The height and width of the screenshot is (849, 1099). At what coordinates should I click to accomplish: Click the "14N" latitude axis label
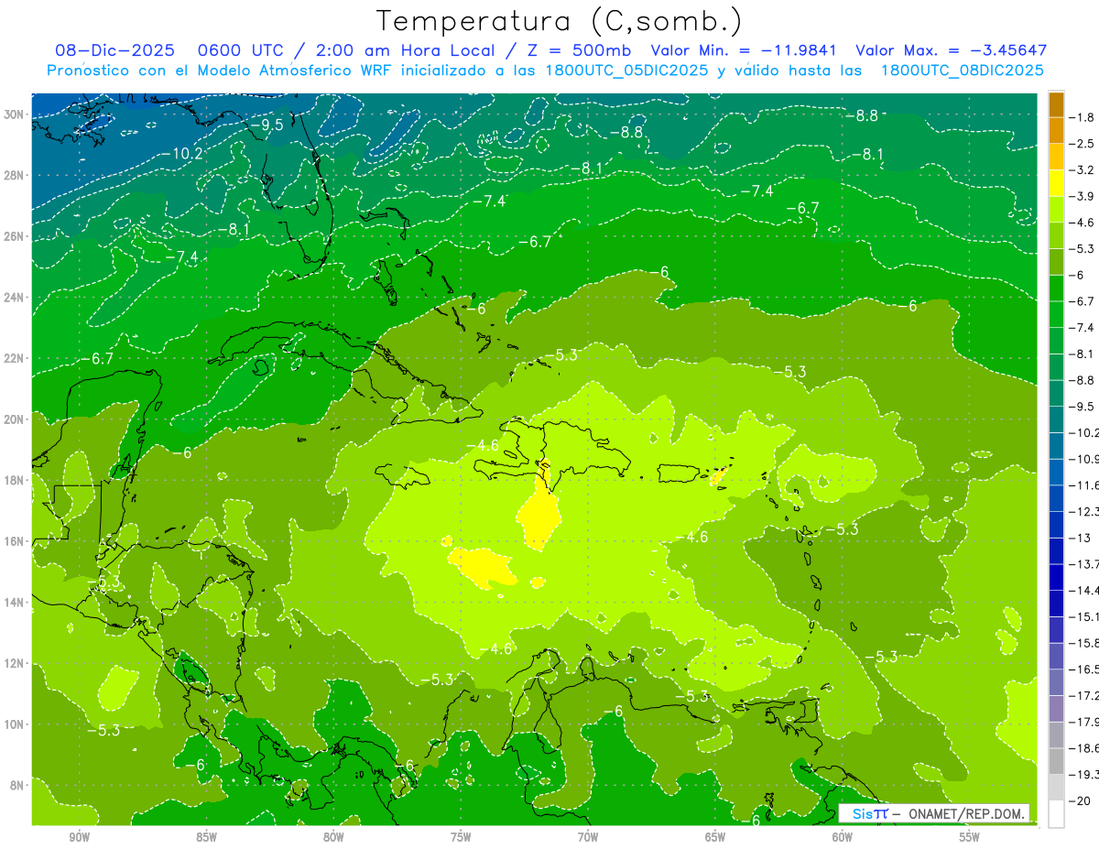[16, 603]
